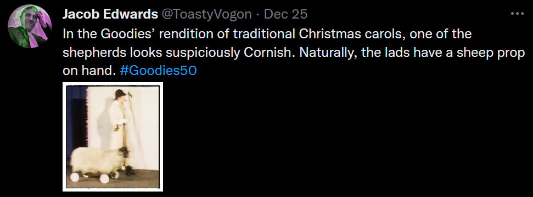Click the Jacob Edwards display name
The height and width of the screenshot is (197, 533).
(x=110, y=14)
